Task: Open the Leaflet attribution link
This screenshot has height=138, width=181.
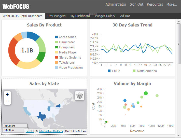Action: click(30, 131)
